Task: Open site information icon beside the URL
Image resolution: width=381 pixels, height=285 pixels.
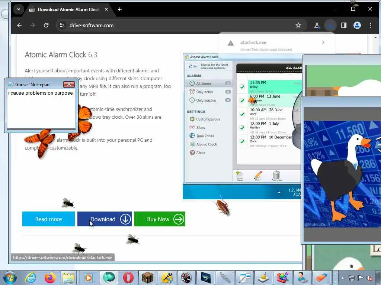Action: click(x=62, y=25)
